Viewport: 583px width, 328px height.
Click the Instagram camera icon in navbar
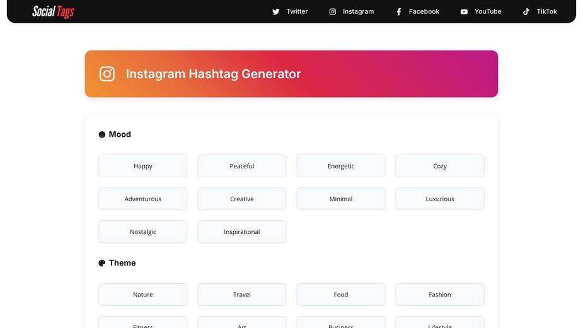(x=332, y=11)
